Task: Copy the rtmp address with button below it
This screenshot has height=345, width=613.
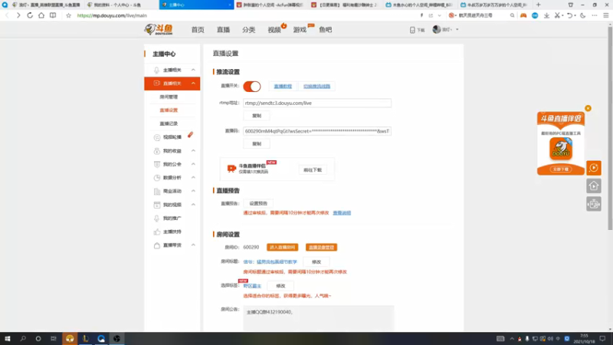Action: click(x=257, y=116)
